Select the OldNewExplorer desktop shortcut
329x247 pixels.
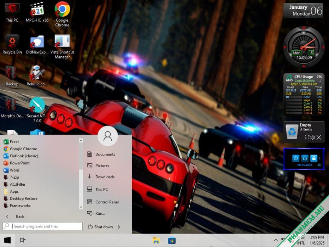pos(37,45)
